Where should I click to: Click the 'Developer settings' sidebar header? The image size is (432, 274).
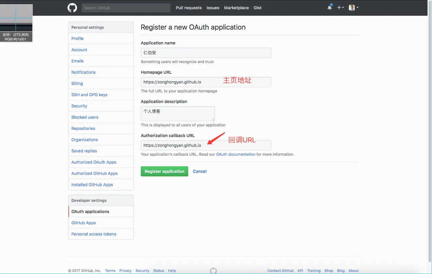pos(101,200)
